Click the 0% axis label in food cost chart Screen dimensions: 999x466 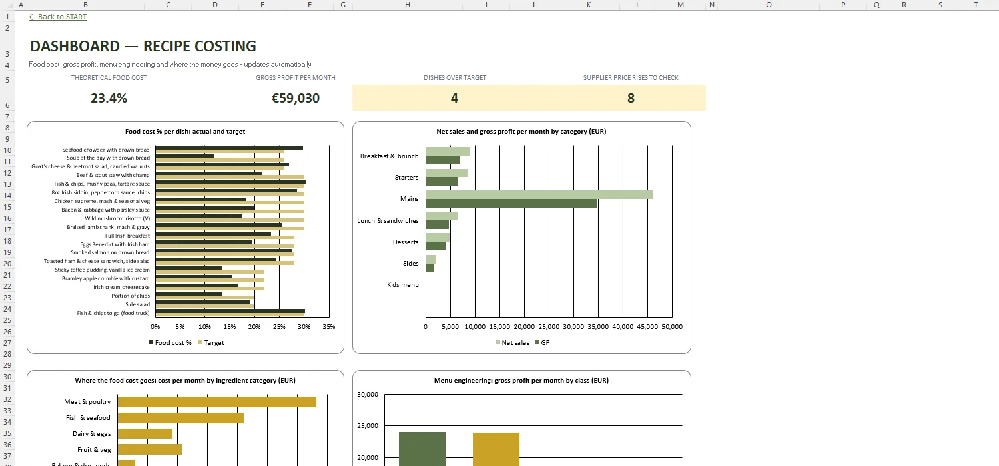pyautogui.click(x=155, y=327)
